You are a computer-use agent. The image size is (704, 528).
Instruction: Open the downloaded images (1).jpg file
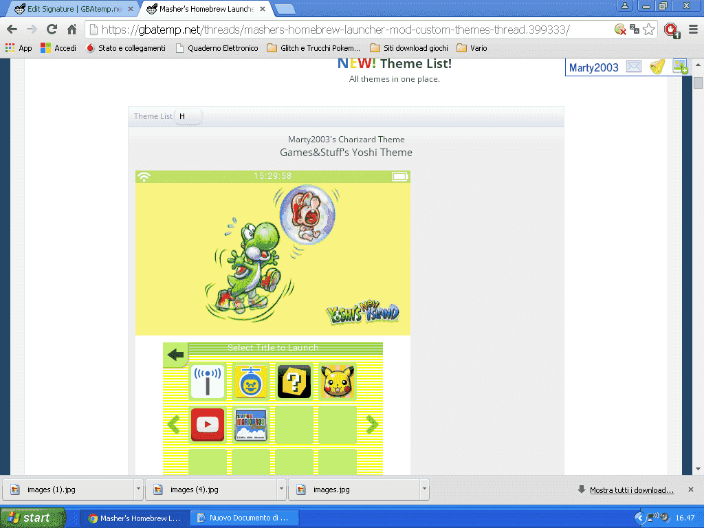pos(68,489)
